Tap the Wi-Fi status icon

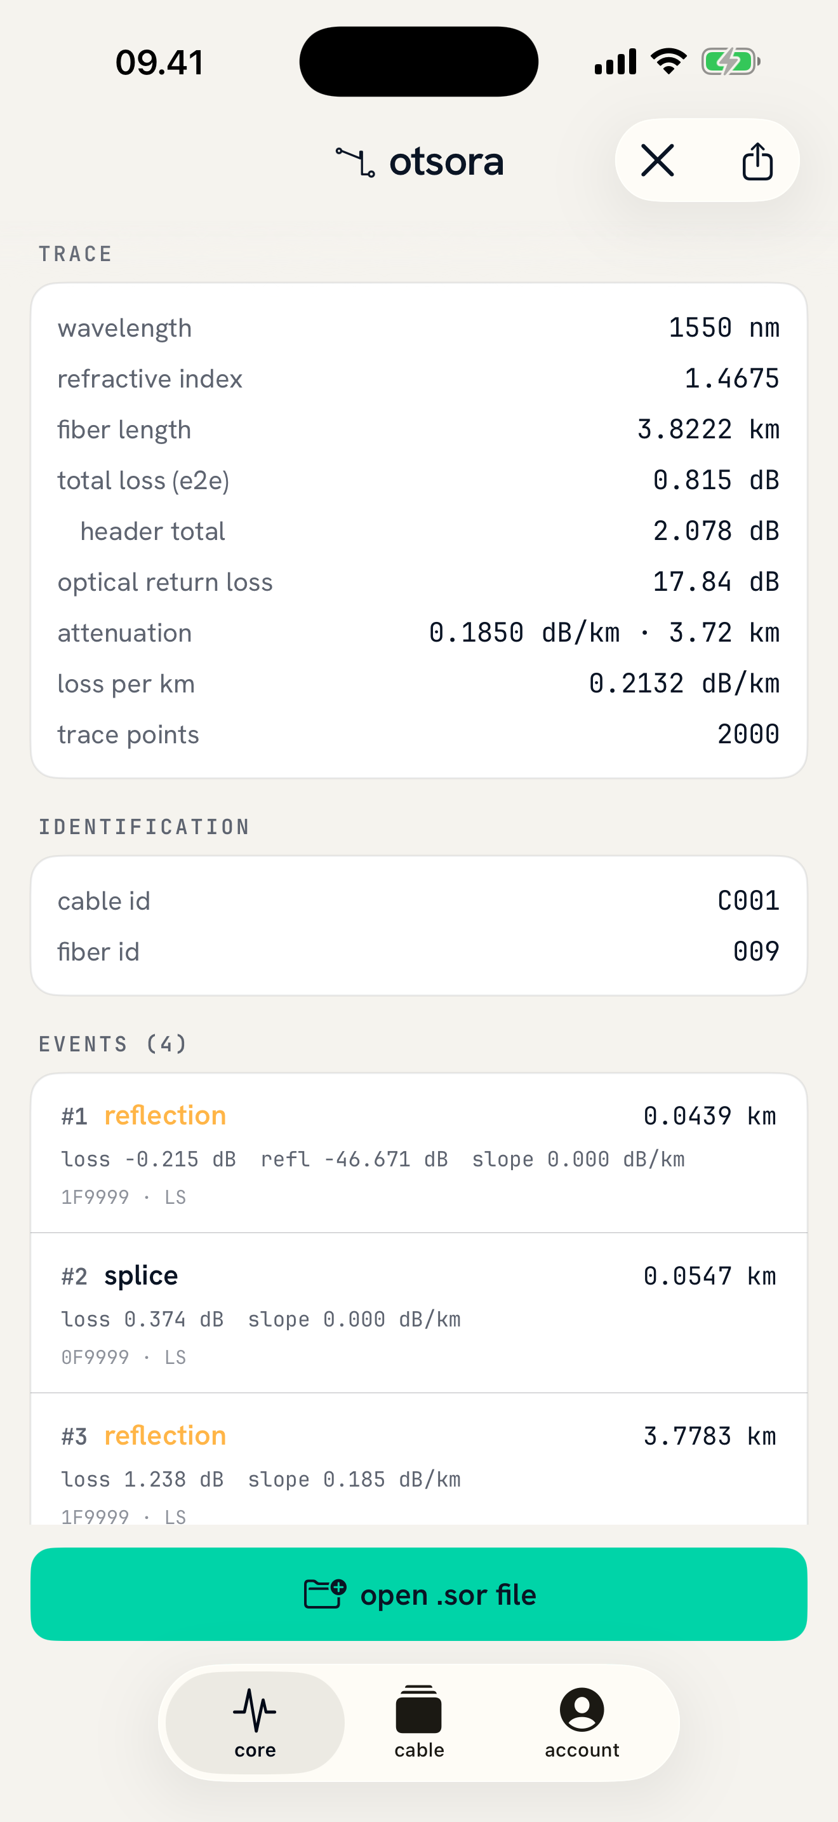[x=668, y=62]
